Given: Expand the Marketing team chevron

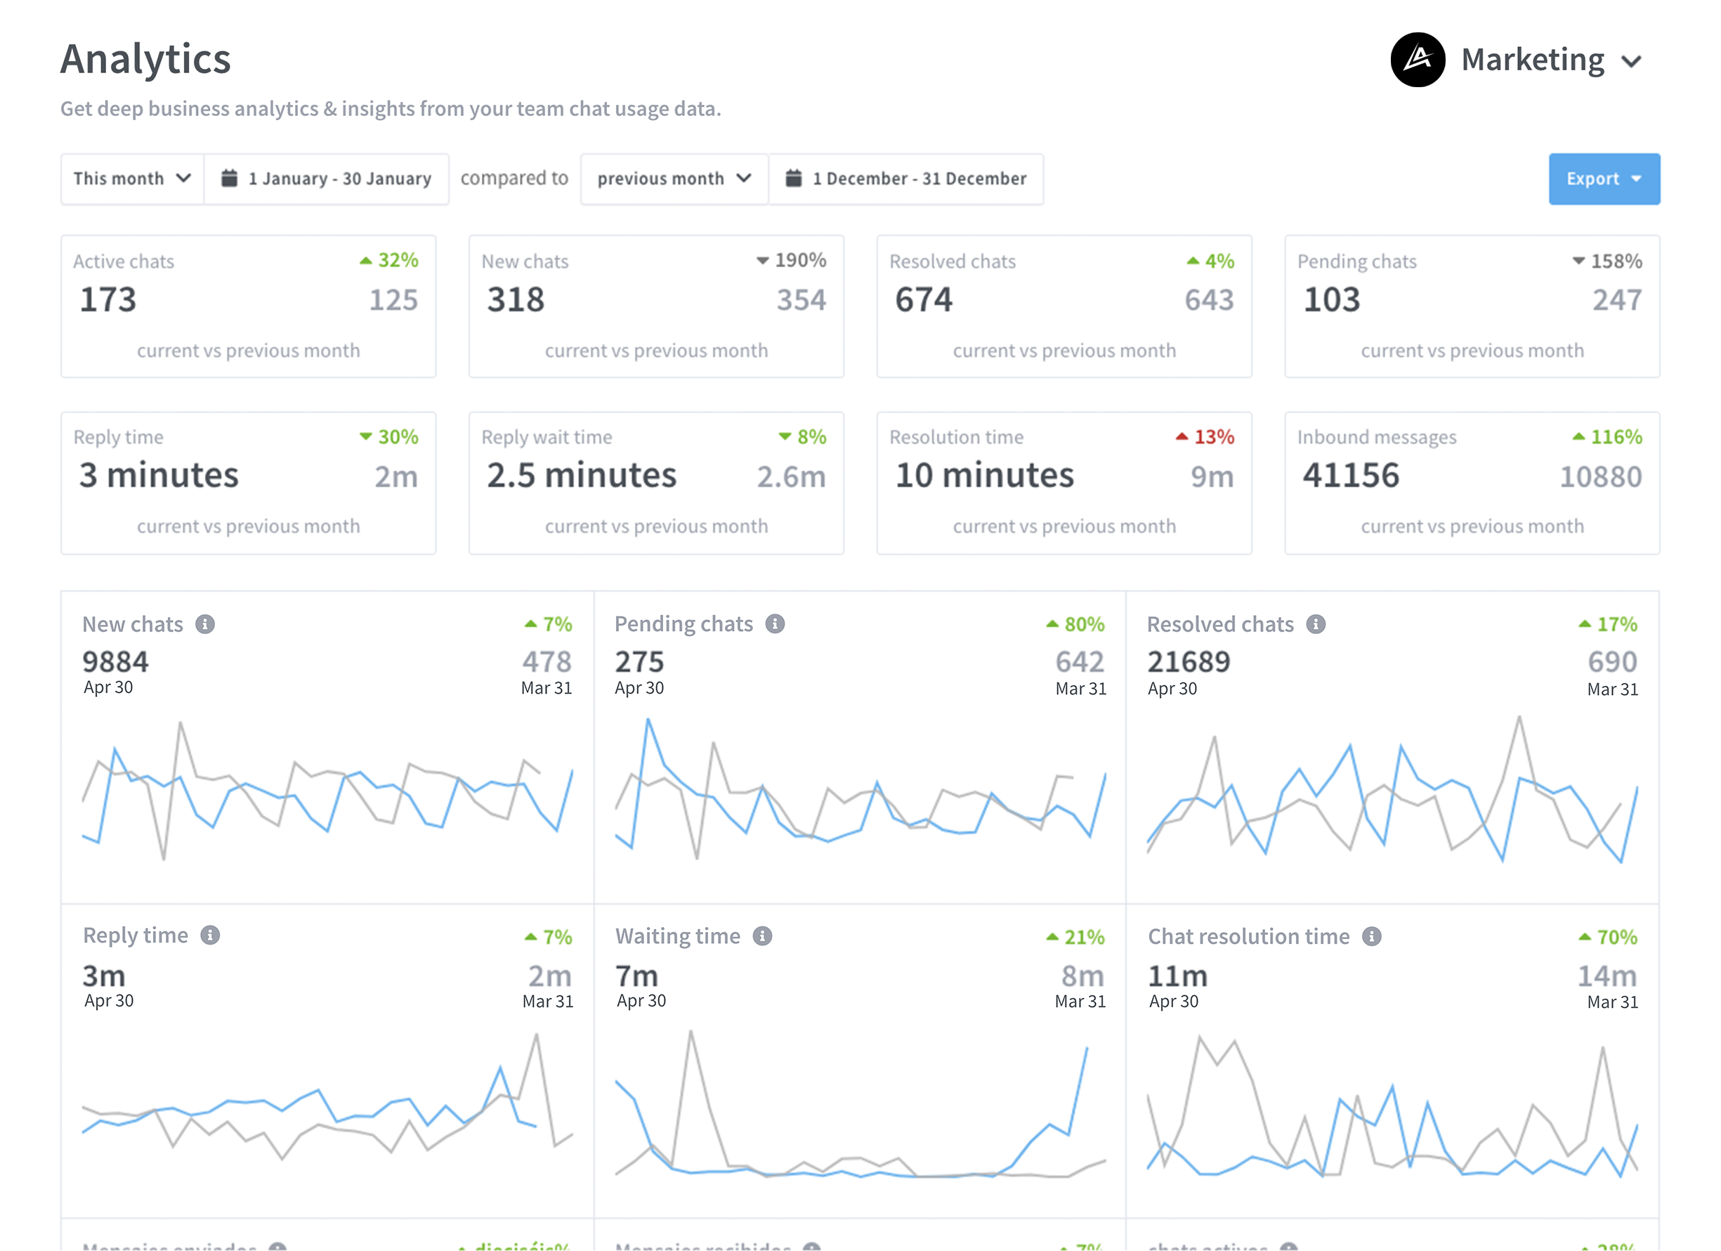Looking at the screenshot, I should click(x=1632, y=61).
